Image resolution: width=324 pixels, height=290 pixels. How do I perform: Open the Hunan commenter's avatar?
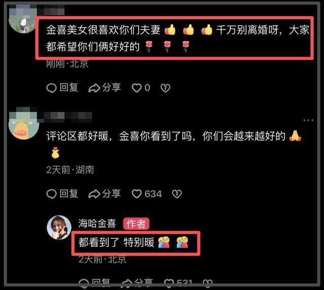(x=24, y=124)
